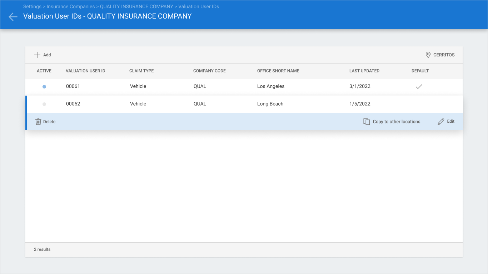Click default checkmark on Los Angeles row
The image size is (488, 274).
point(419,86)
